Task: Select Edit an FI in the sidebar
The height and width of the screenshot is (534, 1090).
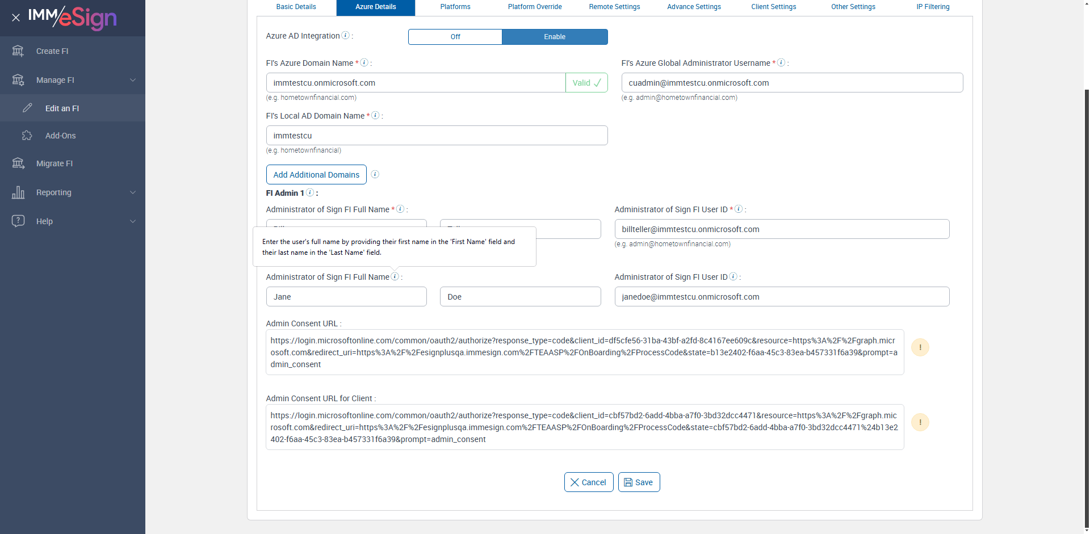Action: click(x=73, y=108)
